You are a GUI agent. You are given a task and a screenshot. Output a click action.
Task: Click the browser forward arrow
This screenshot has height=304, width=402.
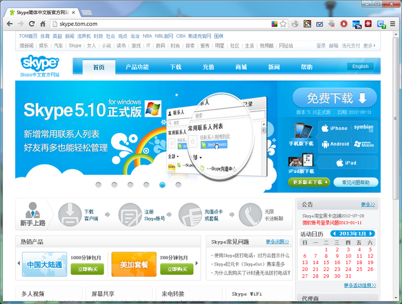pyautogui.click(x=21, y=24)
